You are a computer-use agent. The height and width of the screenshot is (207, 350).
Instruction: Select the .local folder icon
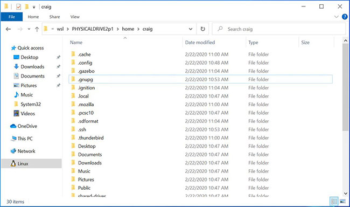click(73, 96)
